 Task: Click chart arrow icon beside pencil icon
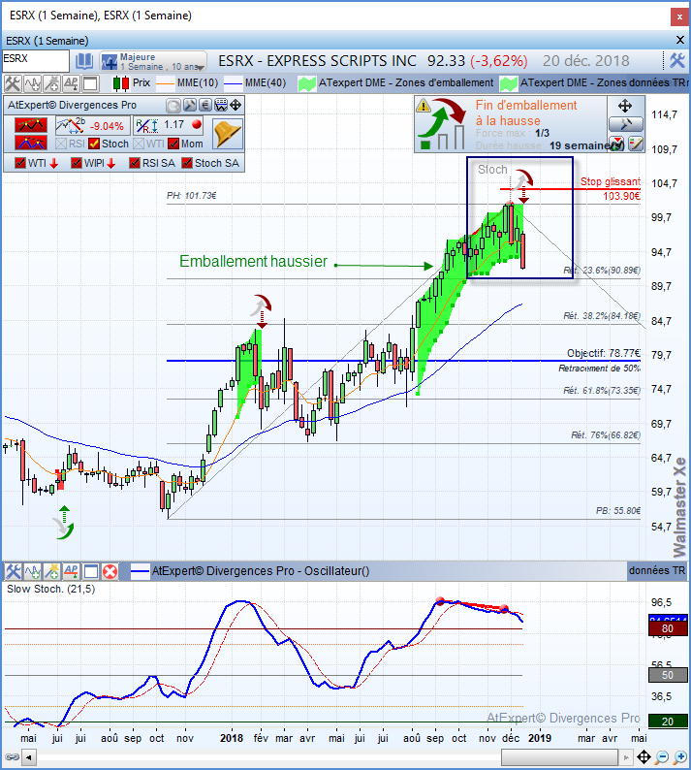(x=617, y=144)
